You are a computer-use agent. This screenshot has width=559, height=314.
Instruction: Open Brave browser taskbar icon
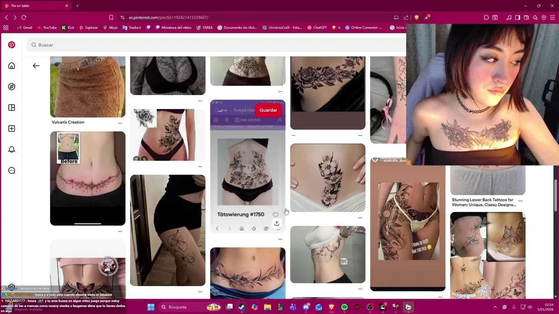pos(331,307)
